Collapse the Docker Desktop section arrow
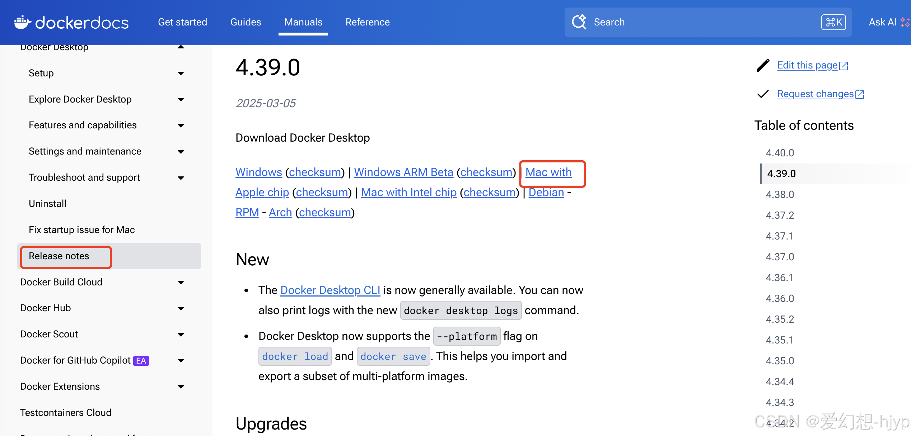Screen dimensions: 911x436 (181, 47)
